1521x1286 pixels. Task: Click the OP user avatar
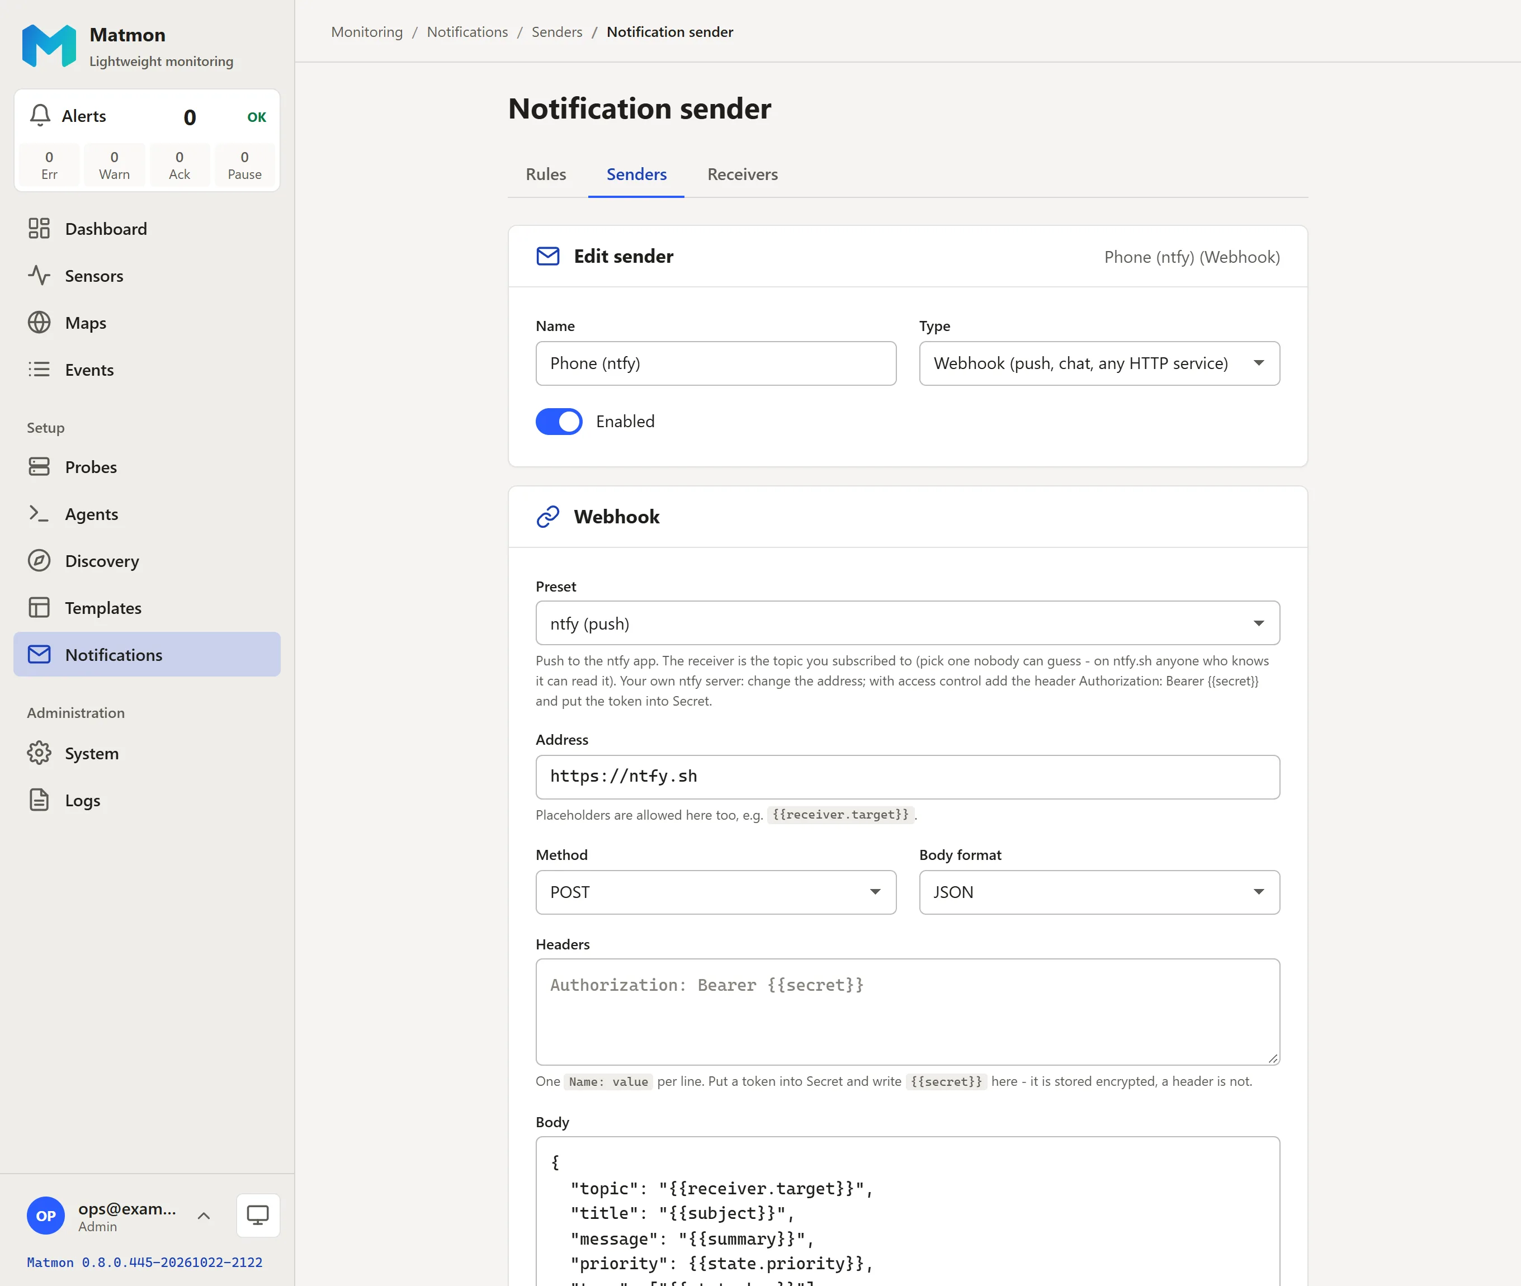(x=46, y=1216)
